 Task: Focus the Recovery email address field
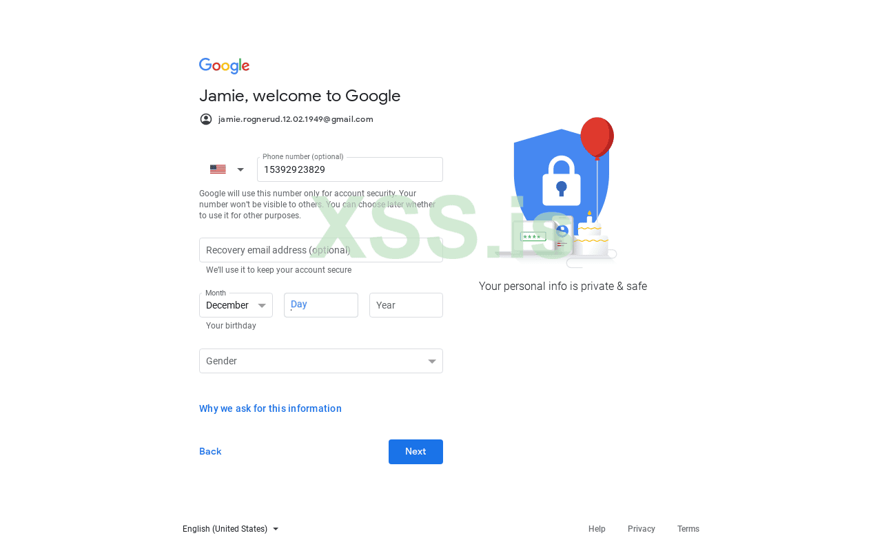click(321, 250)
